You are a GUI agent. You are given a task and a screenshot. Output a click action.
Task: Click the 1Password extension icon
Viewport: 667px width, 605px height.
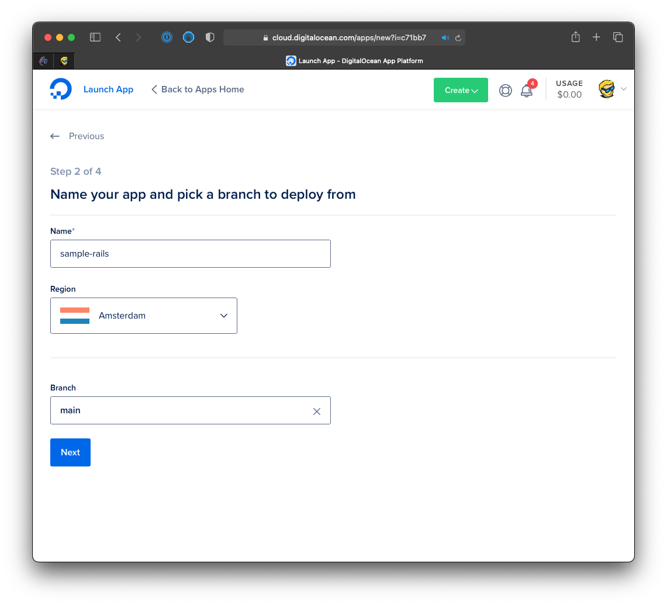click(167, 37)
